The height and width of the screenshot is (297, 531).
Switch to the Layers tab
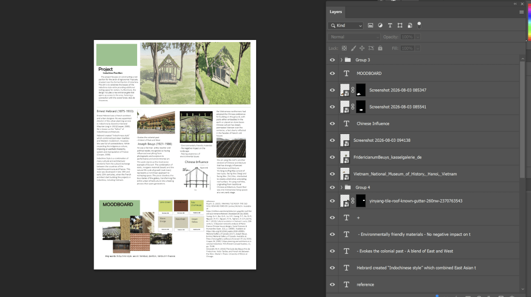pyautogui.click(x=336, y=12)
